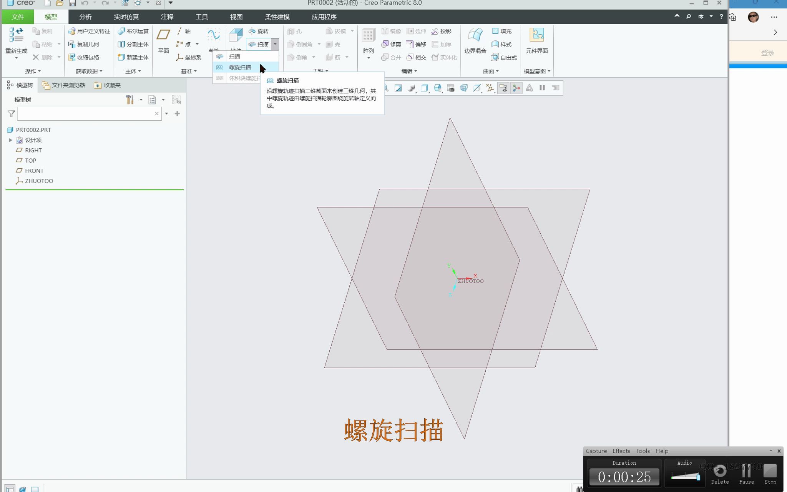Choose 螺旋扫描 from the sweep menu
This screenshot has width=787, height=492.
tap(241, 67)
